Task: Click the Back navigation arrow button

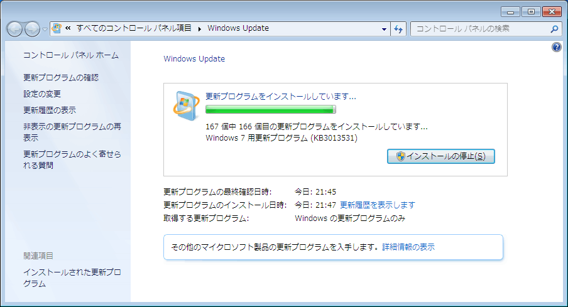Action: (x=15, y=29)
